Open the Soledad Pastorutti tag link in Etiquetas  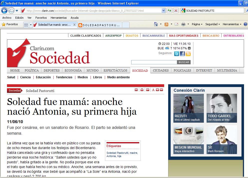pos(117,153)
